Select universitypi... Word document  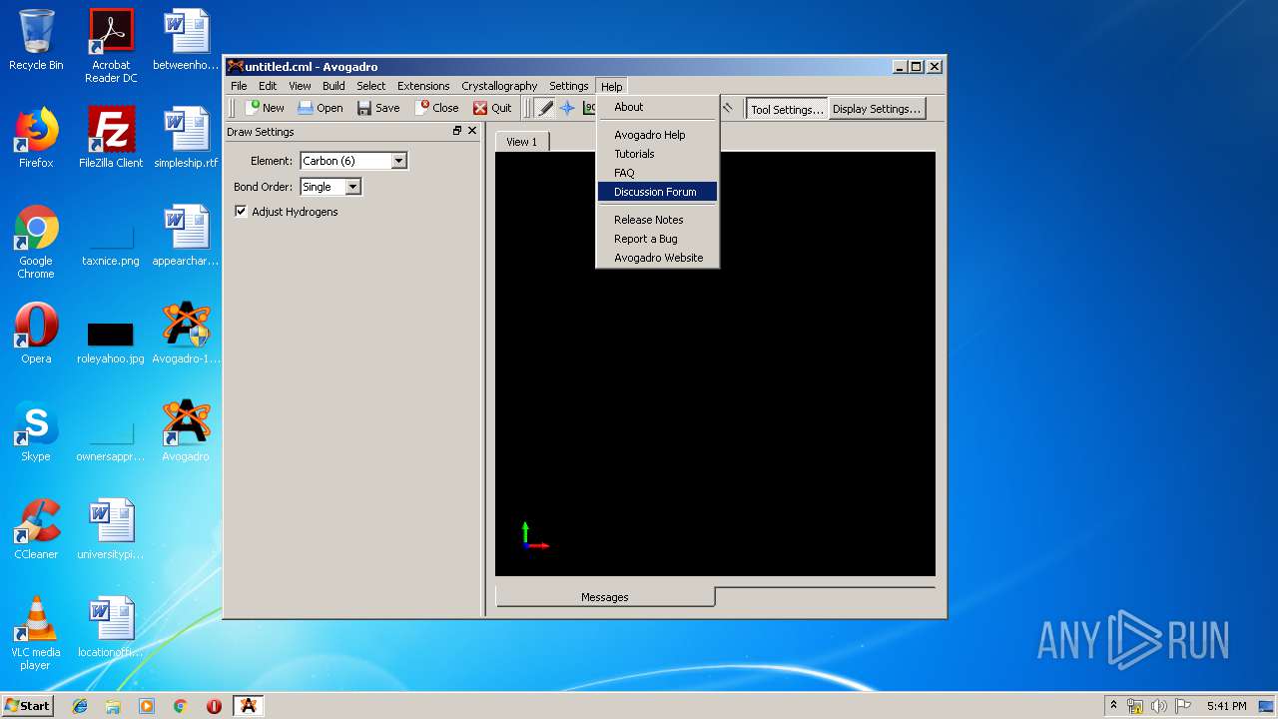(x=111, y=529)
